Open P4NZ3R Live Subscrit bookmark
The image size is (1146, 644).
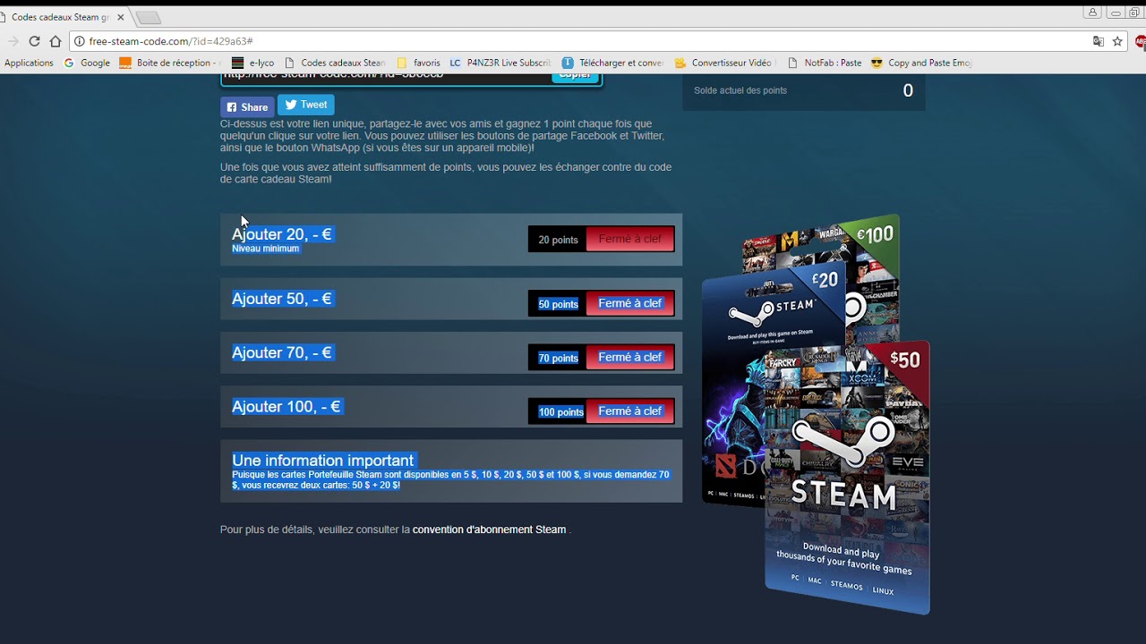(500, 63)
